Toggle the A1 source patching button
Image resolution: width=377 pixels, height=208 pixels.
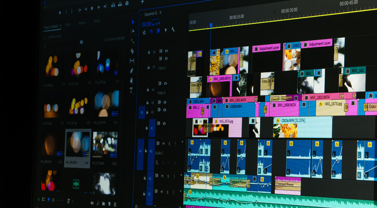point(140,154)
